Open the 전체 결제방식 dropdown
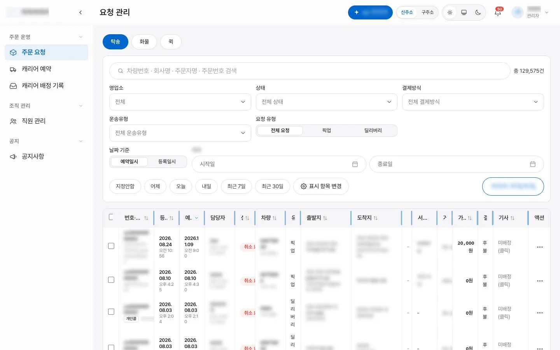This screenshot has height=350, width=560. [x=473, y=102]
